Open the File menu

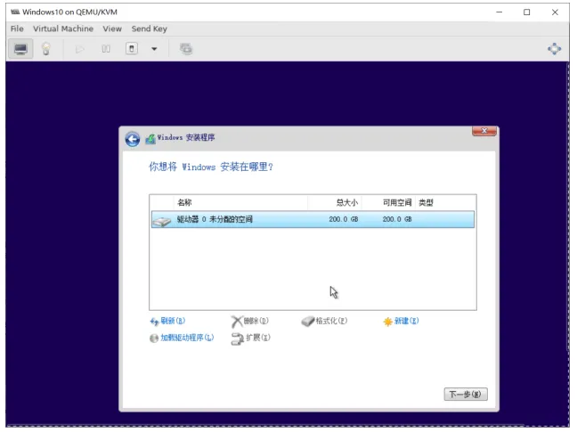point(17,29)
